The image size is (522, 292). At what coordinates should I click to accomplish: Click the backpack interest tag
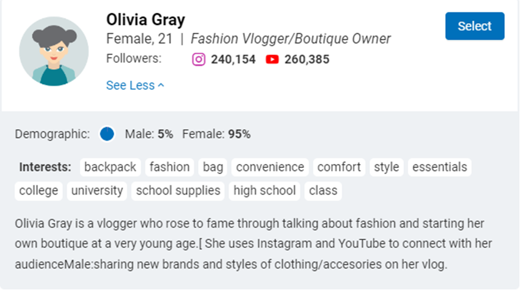click(x=110, y=167)
